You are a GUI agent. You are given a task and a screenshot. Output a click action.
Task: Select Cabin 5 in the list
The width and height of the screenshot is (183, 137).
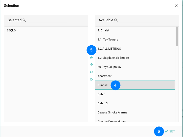pos(103,103)
